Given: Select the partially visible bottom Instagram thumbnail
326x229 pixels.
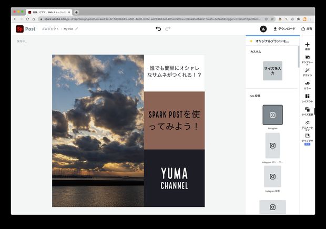Looking at the screenshot, I should (272, 207).
